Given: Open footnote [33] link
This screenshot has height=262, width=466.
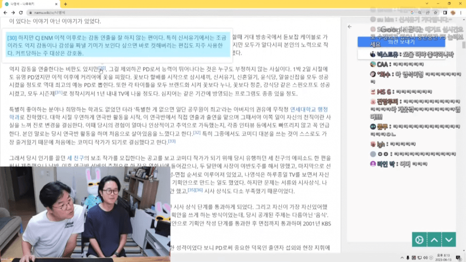Looking at the screenshot, I should (x=172, y=141).
